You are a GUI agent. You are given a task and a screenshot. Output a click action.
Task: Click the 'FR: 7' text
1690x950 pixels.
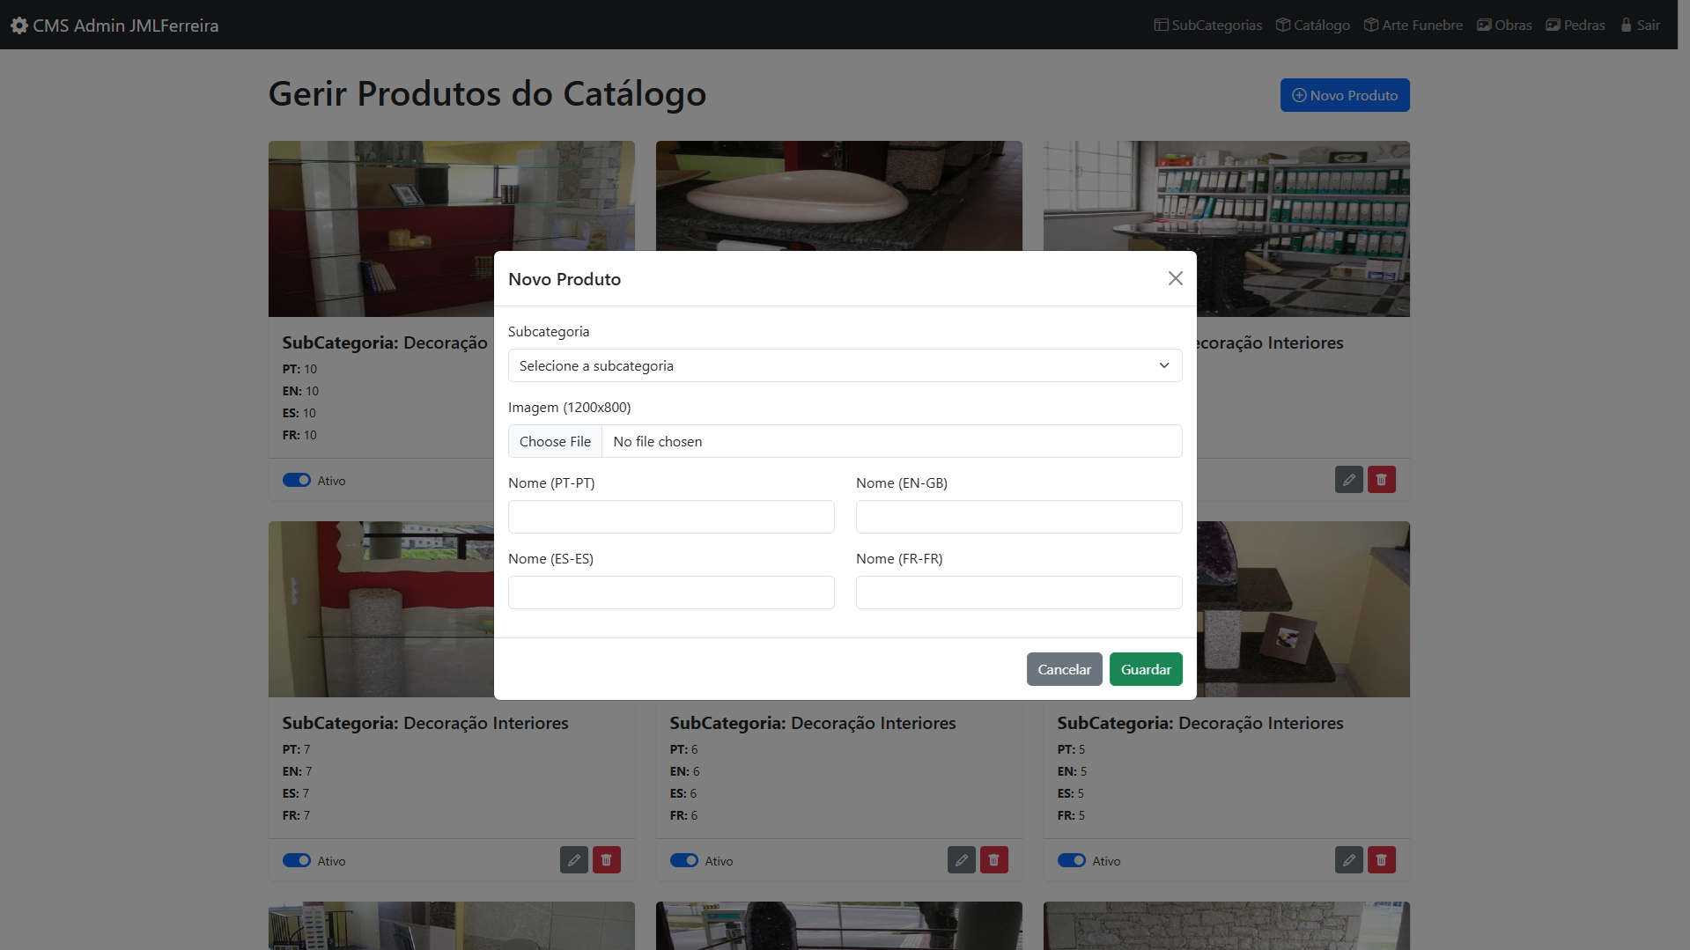click(296, 815)
